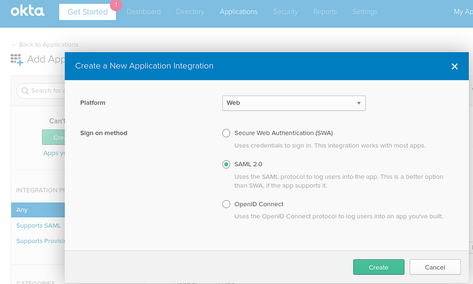473x284 pixels.
Task: Filter by Supports SAML
Action: pos(38,226)
